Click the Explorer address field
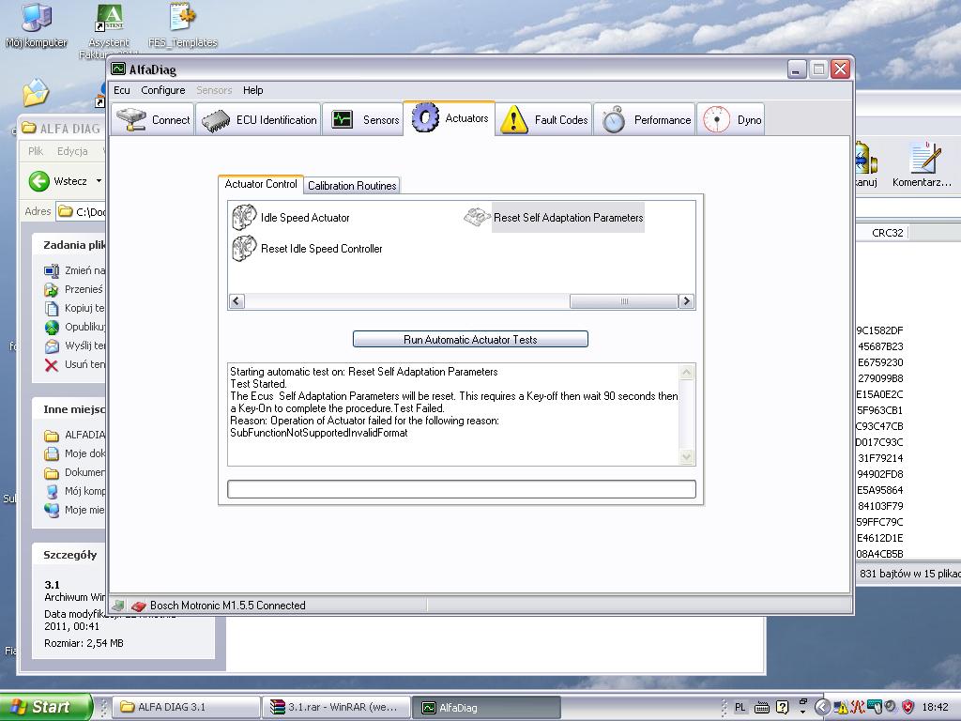 81,212
